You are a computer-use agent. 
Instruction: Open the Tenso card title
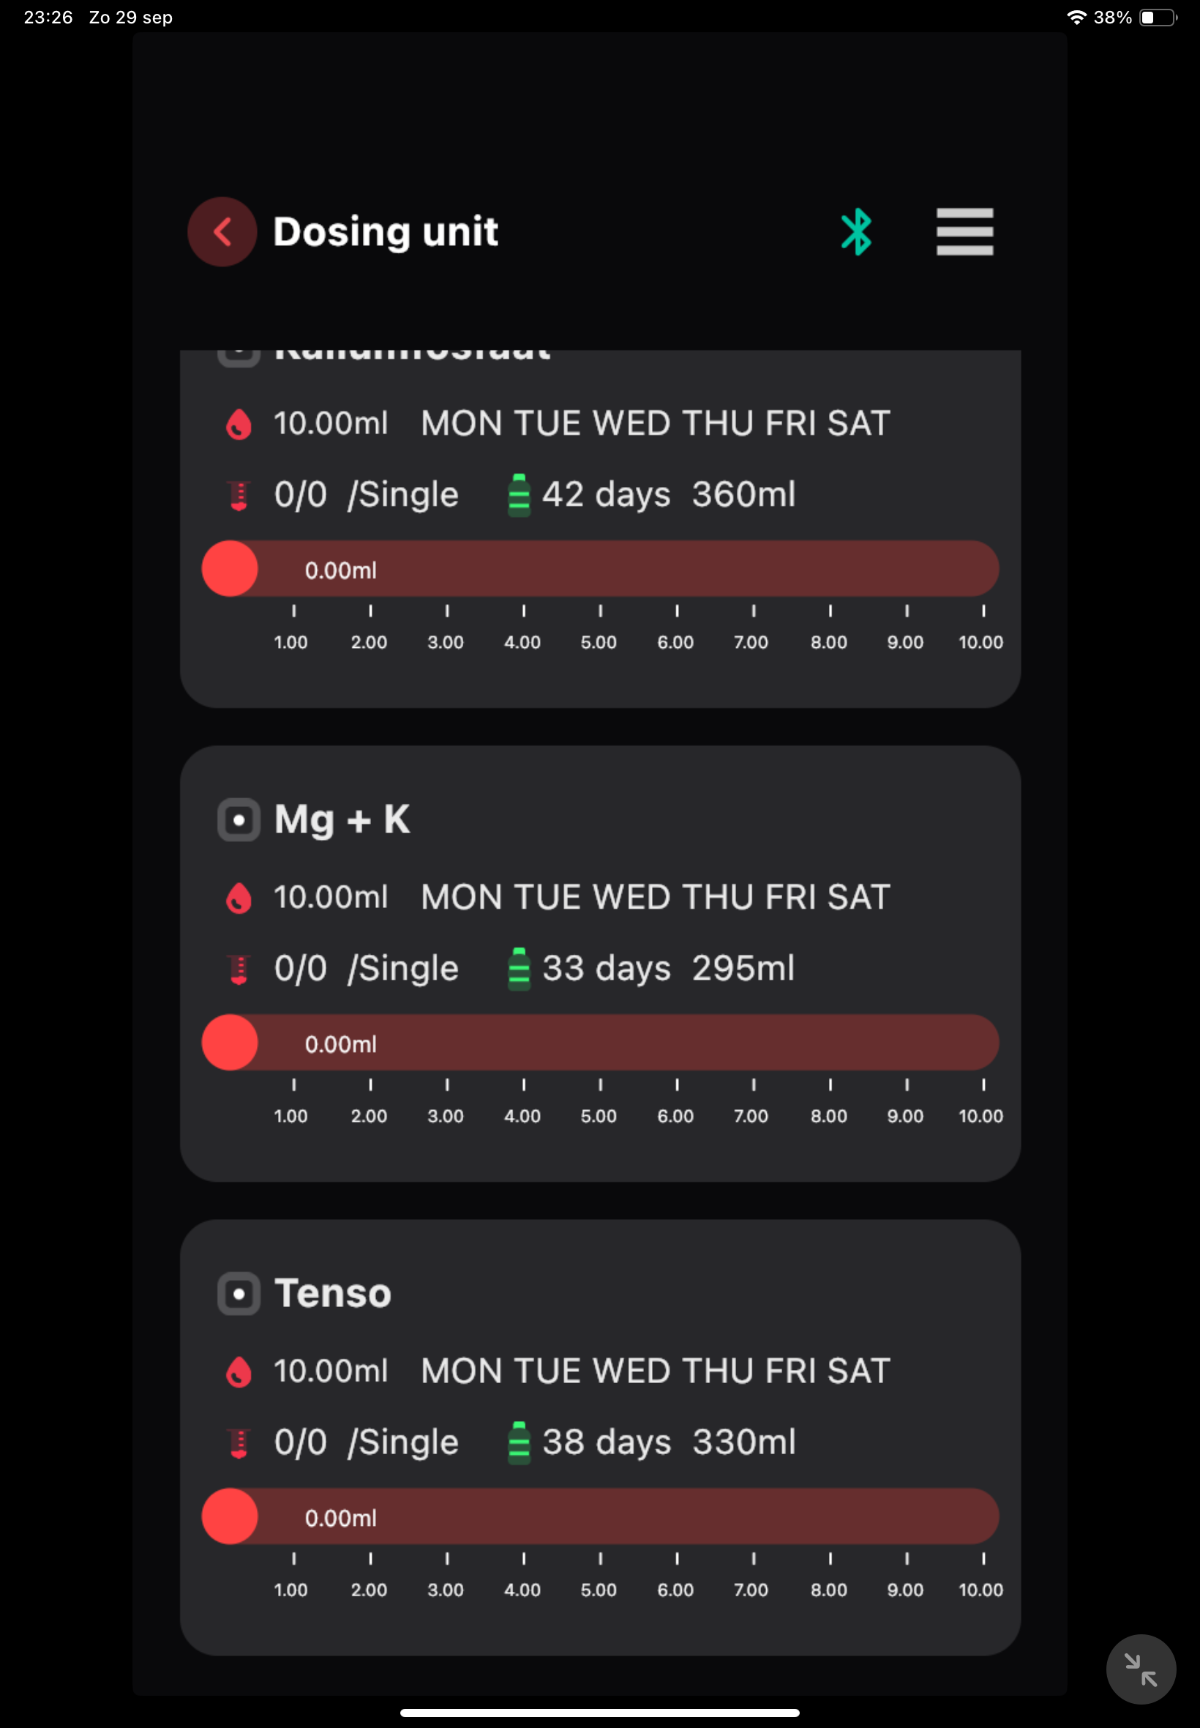[x=333, y=1293]
